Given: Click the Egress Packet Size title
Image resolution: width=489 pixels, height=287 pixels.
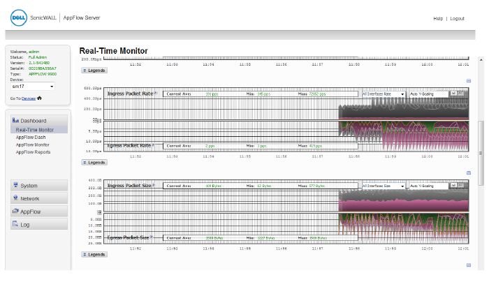Looking at the screenshot, I should click(x=128, y=237).
